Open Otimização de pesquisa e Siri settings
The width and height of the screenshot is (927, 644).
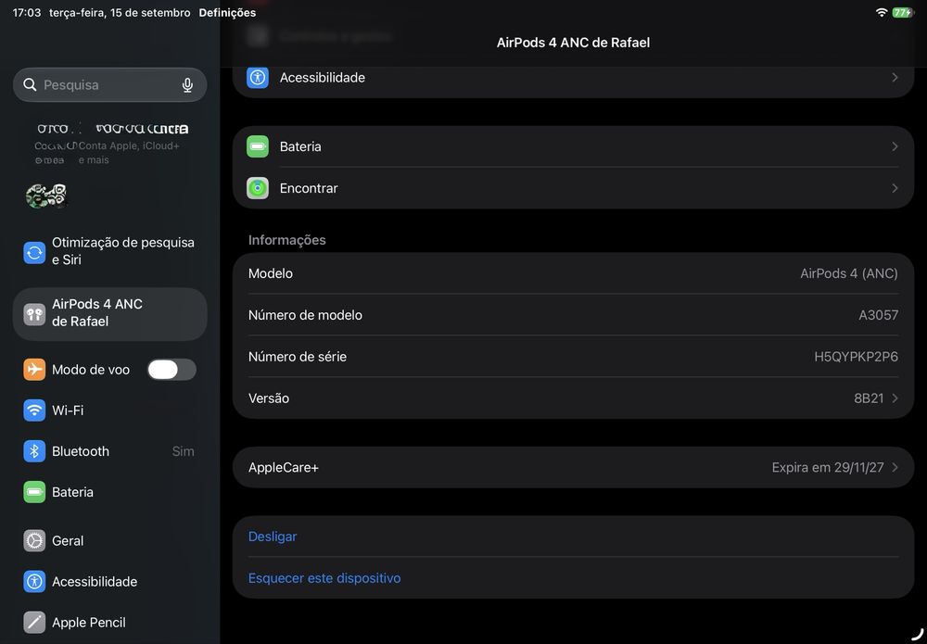point(110,251)
